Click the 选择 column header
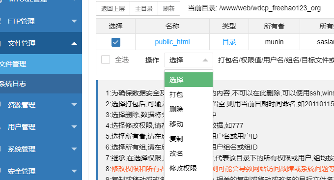334x180 pixels. click(x=115, y=26)
